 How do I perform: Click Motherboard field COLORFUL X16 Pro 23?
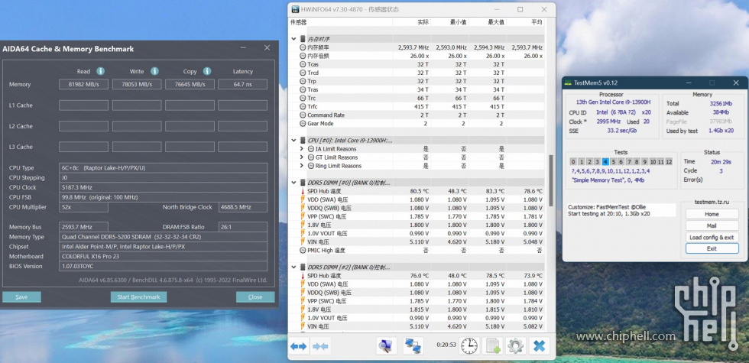tap(164, 257)
